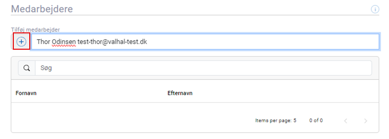
Task: Go to previous page with left chevron
Action: pos(346,121)
